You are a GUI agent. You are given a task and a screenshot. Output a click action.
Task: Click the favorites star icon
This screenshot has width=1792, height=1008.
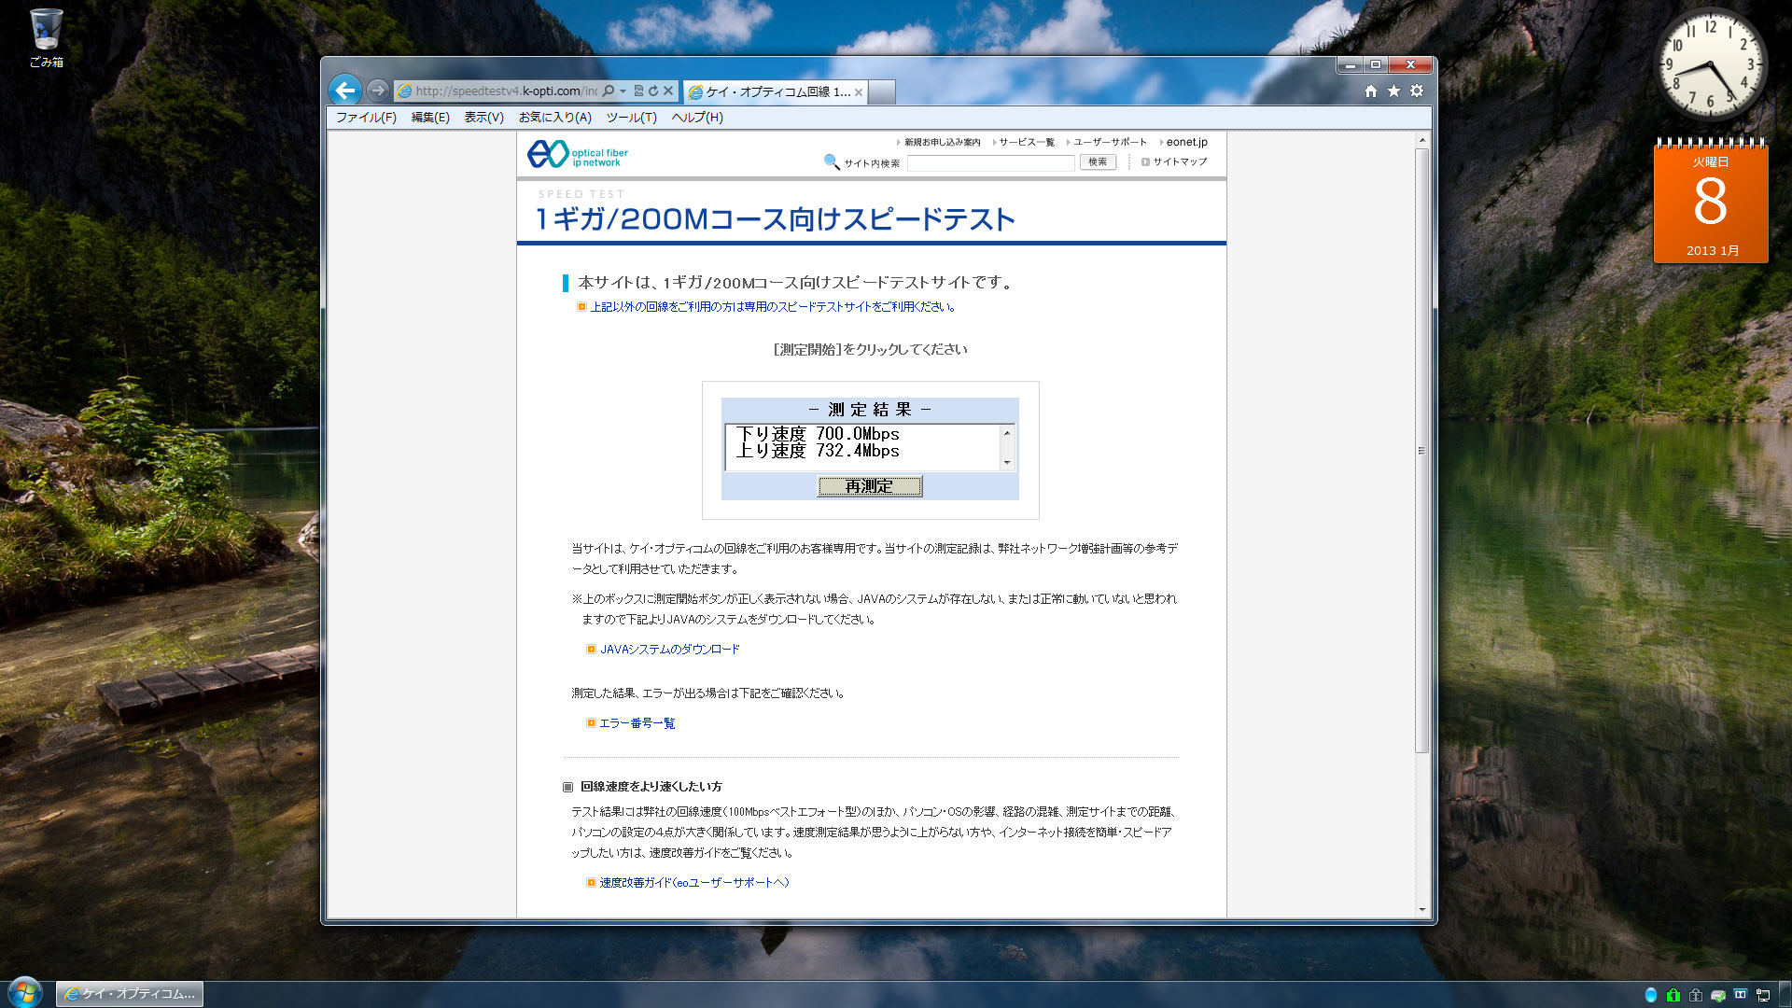click(x=1392, y=91)
